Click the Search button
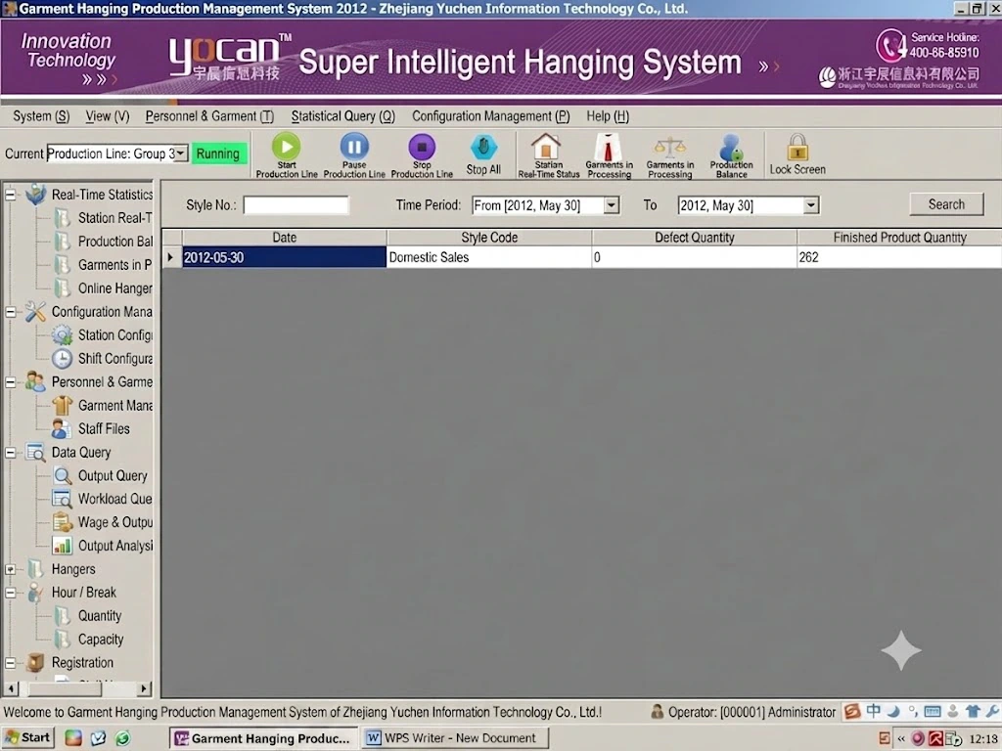1002x751 pixels. (946, 204)
